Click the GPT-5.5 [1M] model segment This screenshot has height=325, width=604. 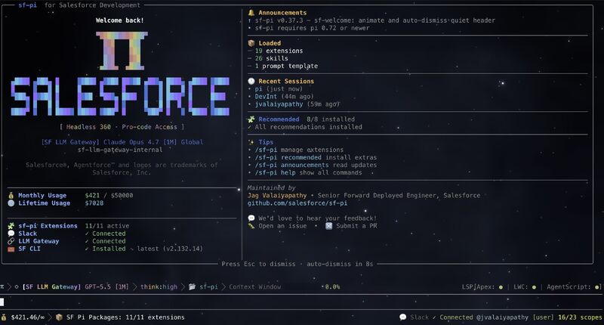[106, 287]
